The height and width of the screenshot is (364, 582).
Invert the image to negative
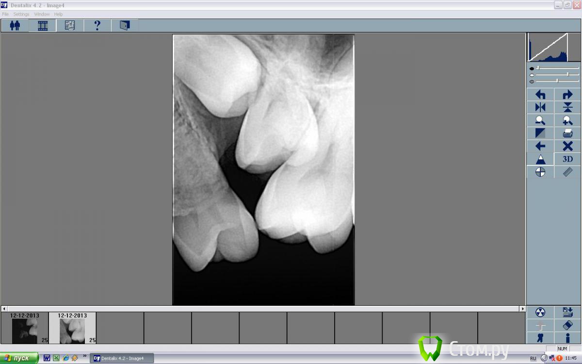coord(540,133)
